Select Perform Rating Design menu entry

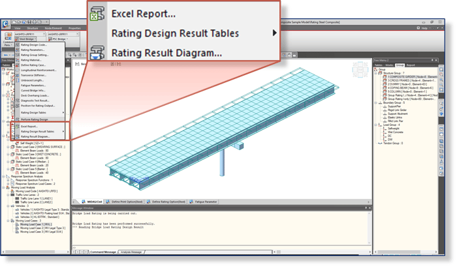[35, 119]
